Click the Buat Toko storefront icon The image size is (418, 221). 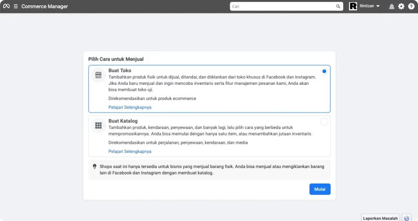(x=98, y=75)
